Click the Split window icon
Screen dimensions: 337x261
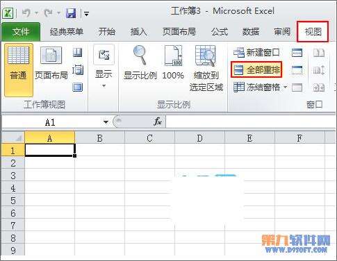click(x=297, y=53)
